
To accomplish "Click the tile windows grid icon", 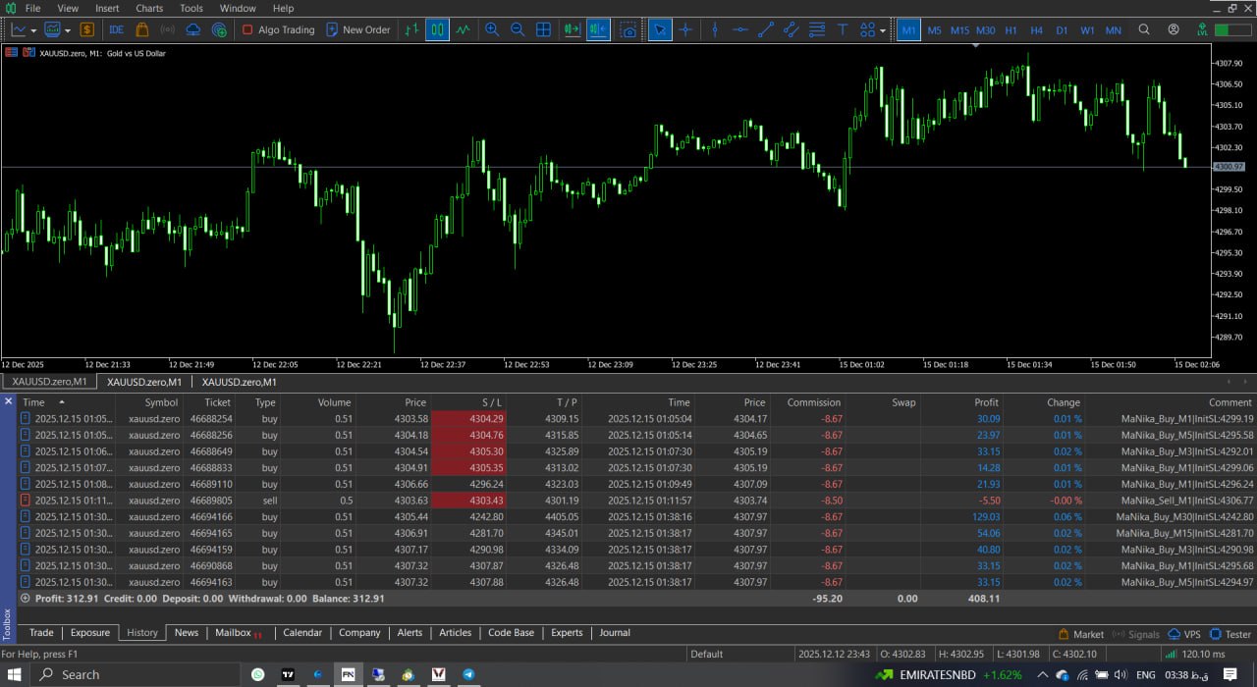I will point(543,29).
